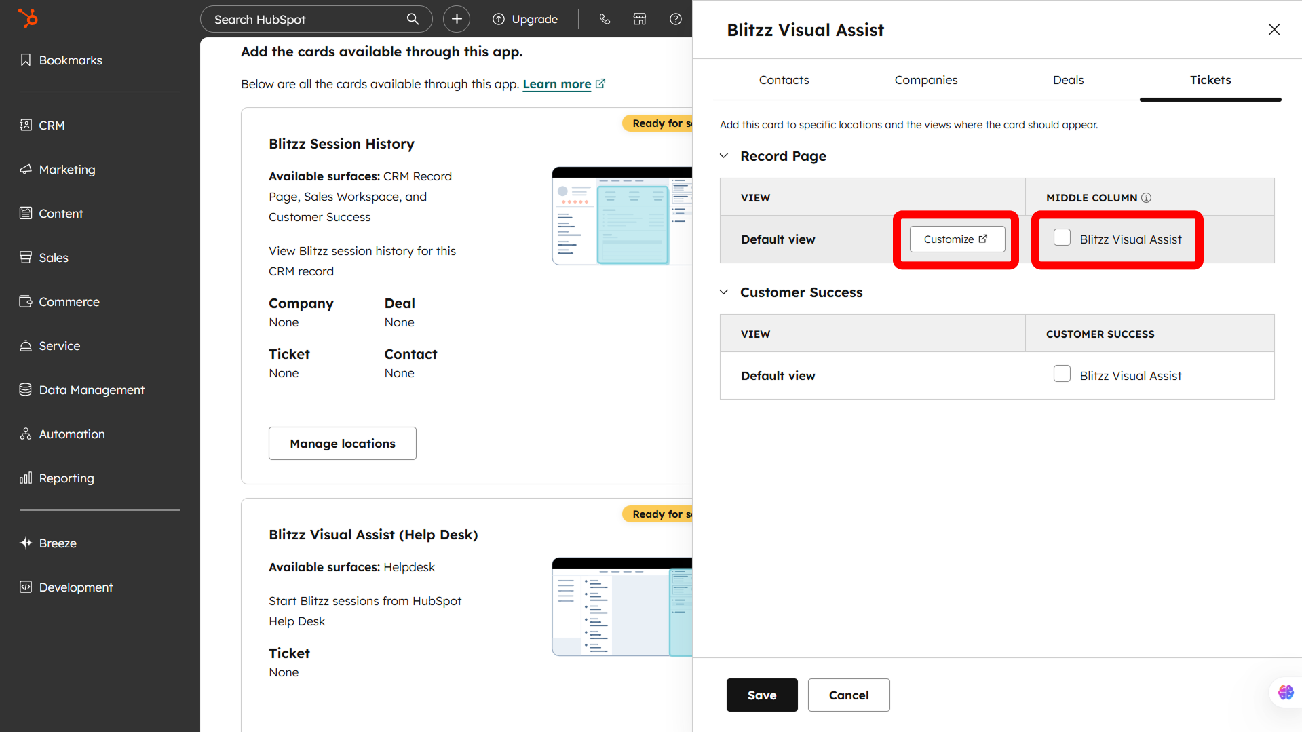Close the Blitzz Visual Assist panel
Image resolution: width=1302 pixels, height=732 pixels.
pyautogui.click(x=1274, y=29)
